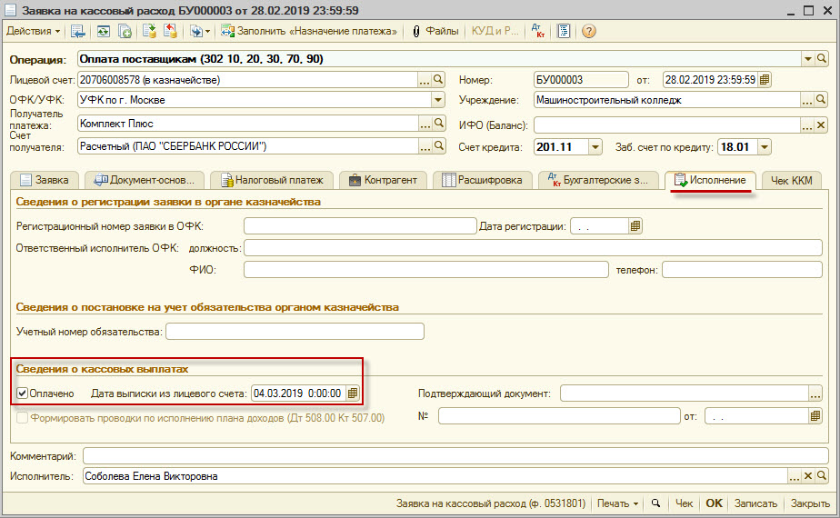Image resolution: width=840 pixels, height=518 pixels.
Task: Open calendar for the 'от' date below Подтверждающий документ
Action: 815,415
